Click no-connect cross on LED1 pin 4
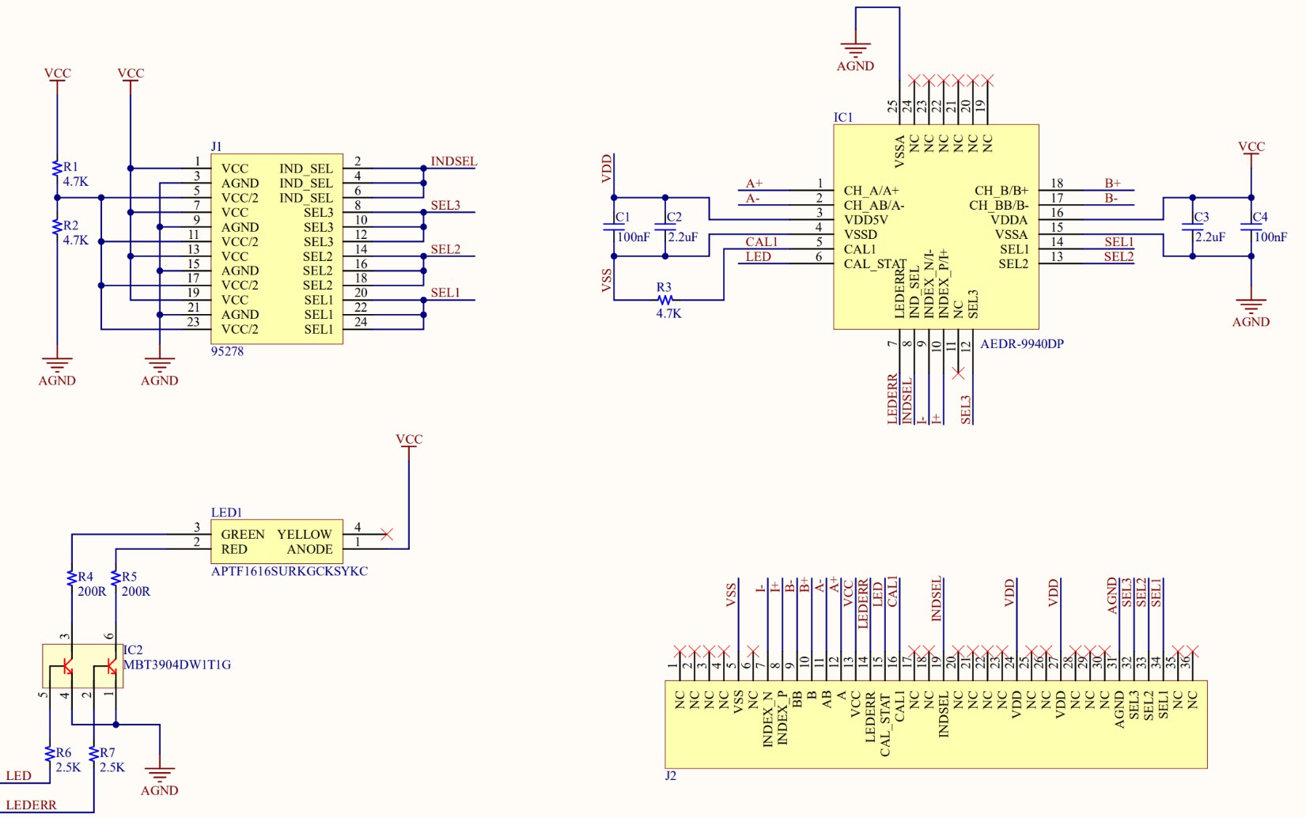This screenshot has width=1306, height=818. click(x=387, y=535)
